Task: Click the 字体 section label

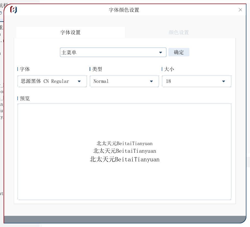Action: coord(25,69)
